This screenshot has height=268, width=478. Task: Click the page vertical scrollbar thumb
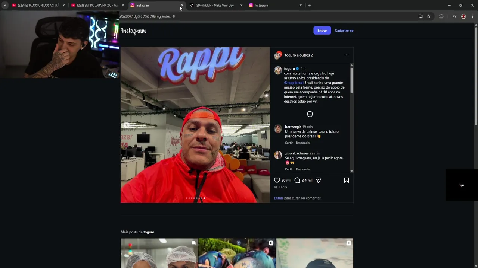coord(476,76)
